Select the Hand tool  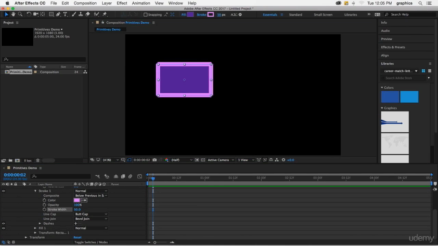point(13,14)
